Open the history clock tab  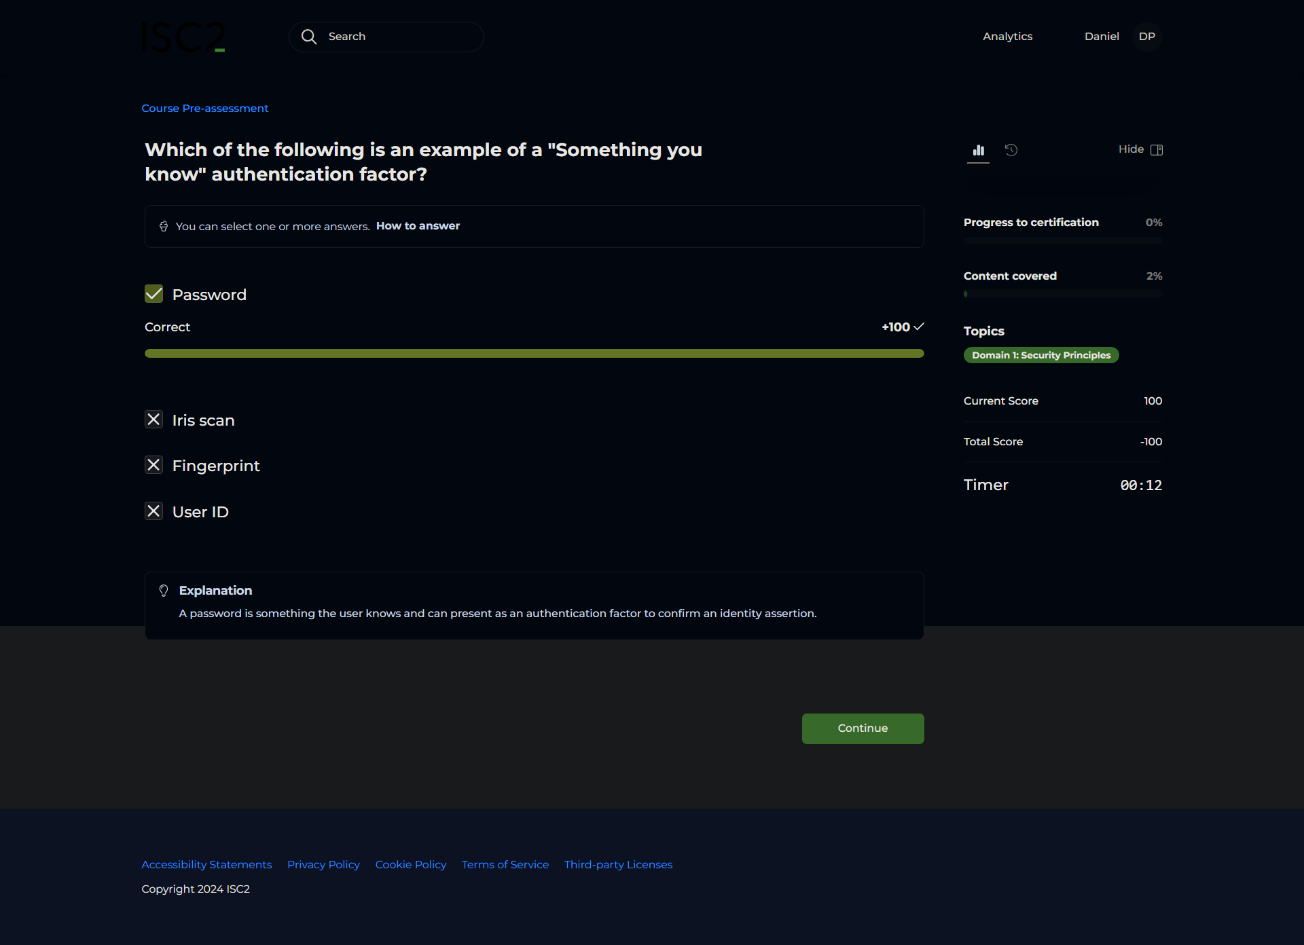pos(1011,150)
